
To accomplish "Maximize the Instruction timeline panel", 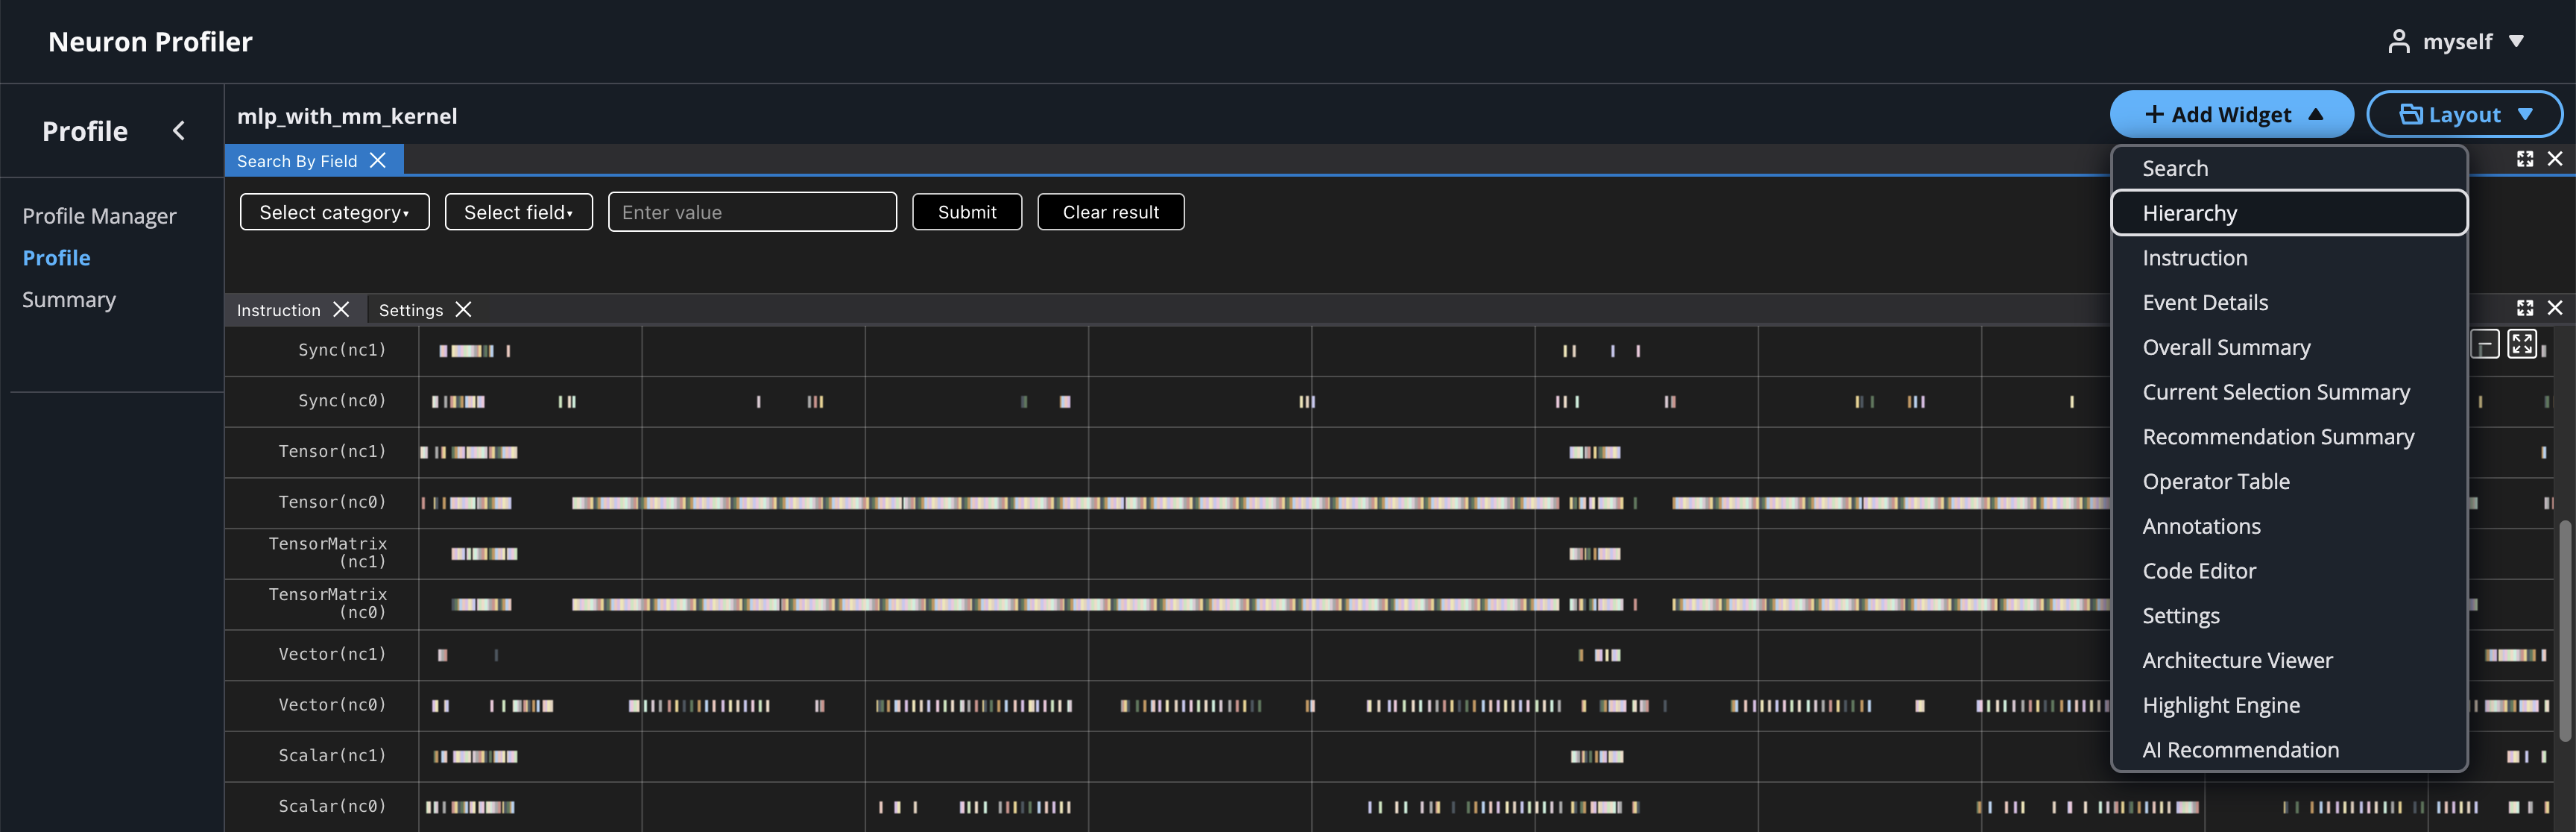I will pos(2524,308).
